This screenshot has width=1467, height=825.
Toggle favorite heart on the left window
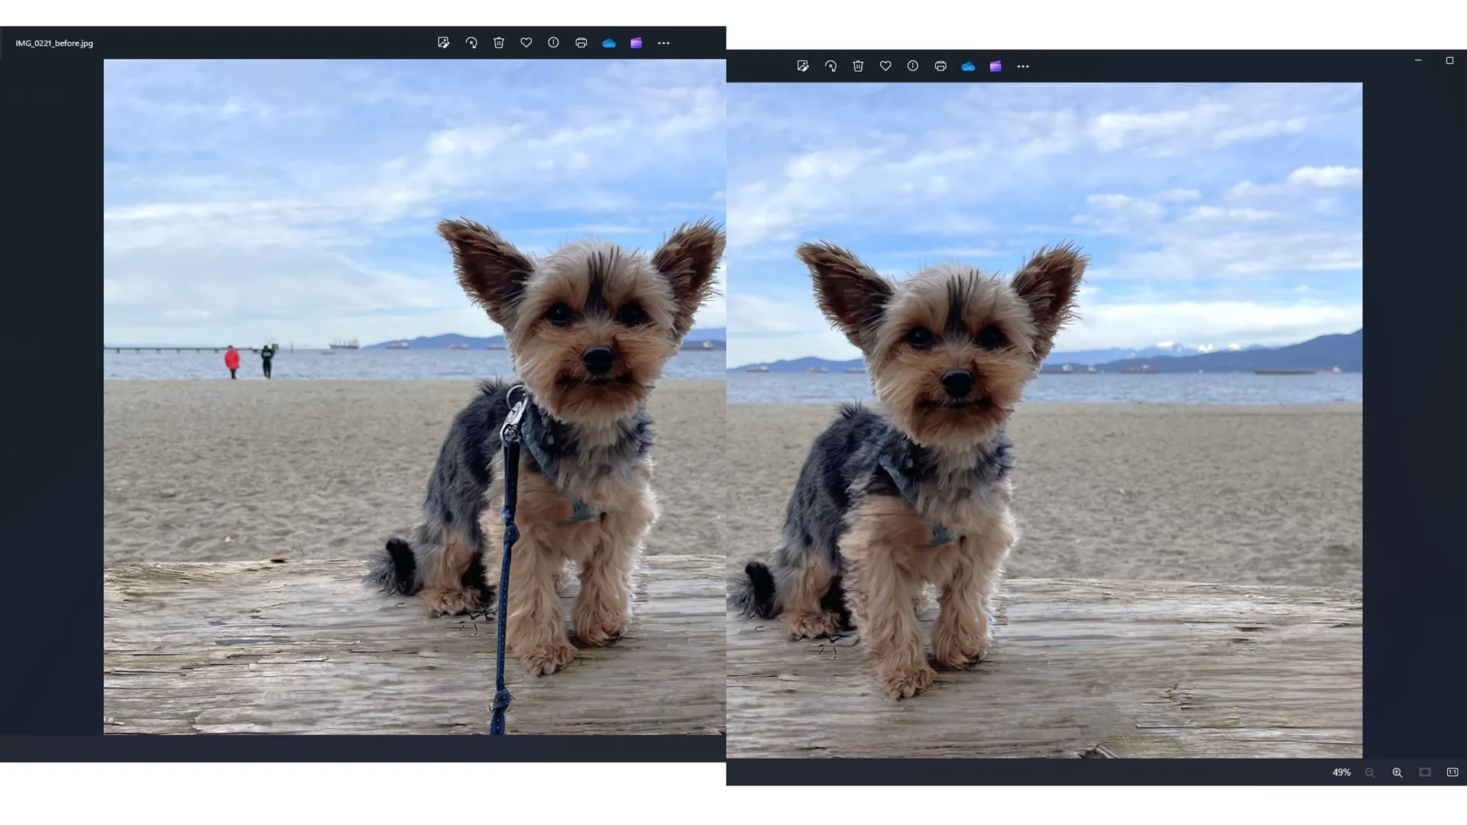click(x=526, y=43)
